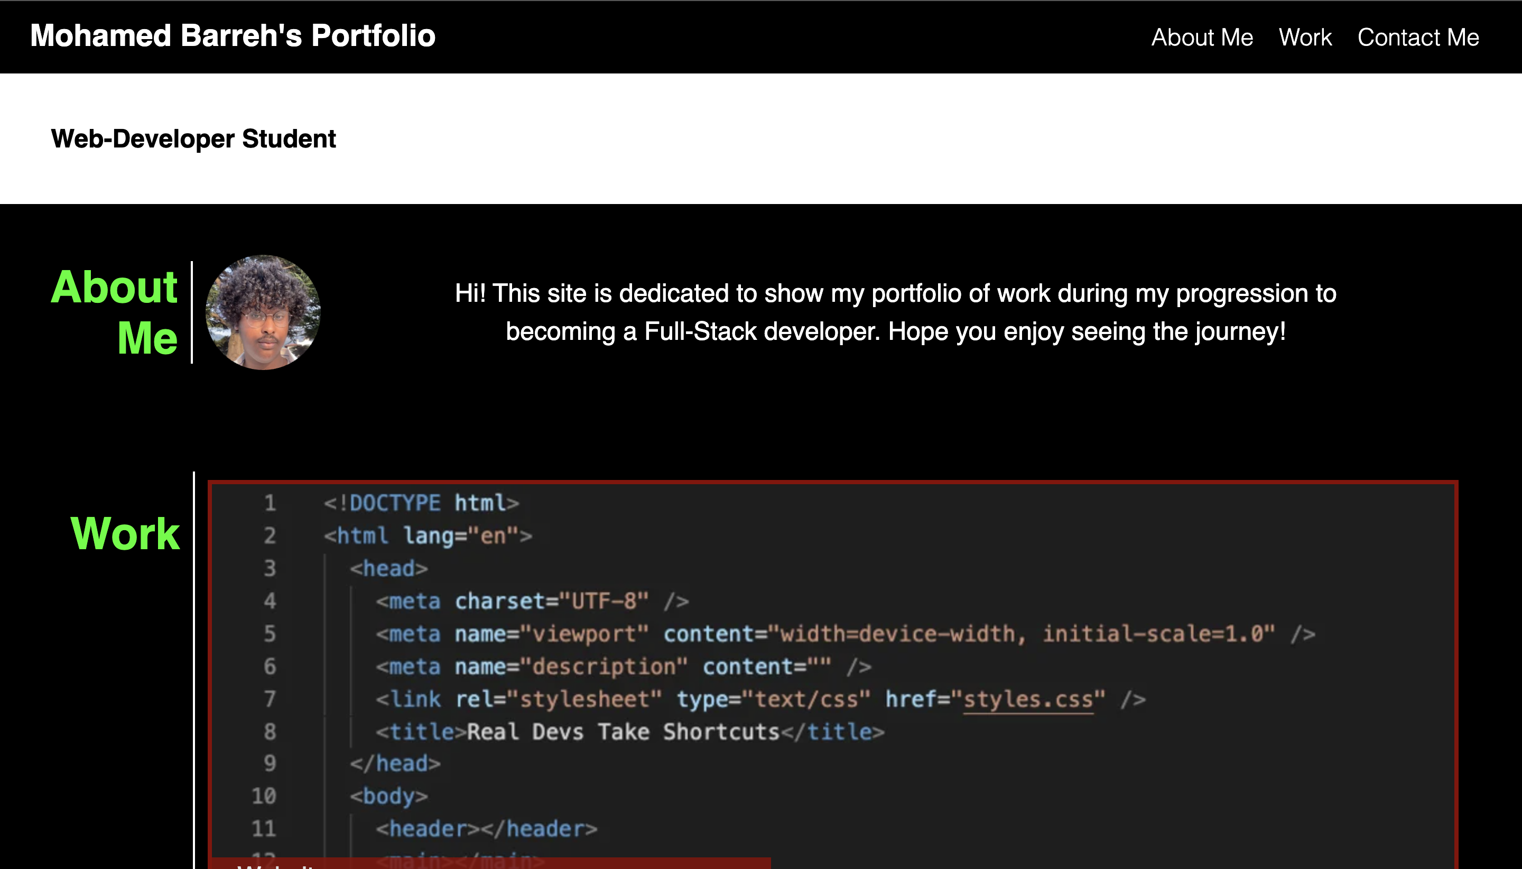Screen dimensions: 1522x869
Task: Click Mohamed's circular profile photo
Action: point(263,312)
